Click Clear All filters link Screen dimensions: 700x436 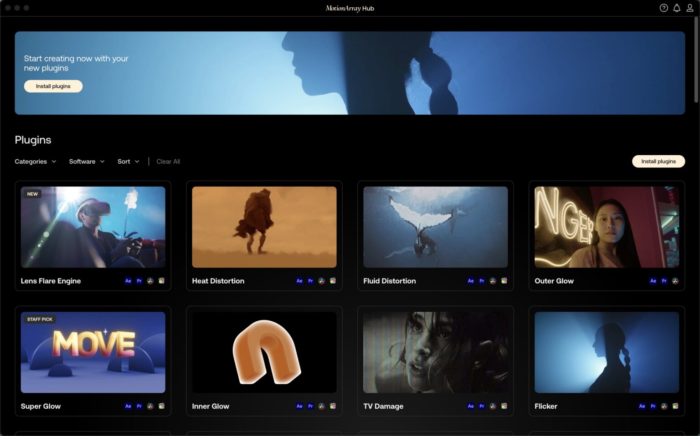168,162
